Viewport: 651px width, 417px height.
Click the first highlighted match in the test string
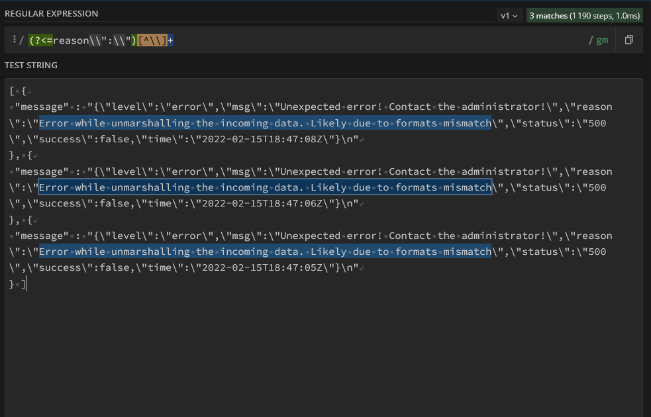(x=265, y=123)
